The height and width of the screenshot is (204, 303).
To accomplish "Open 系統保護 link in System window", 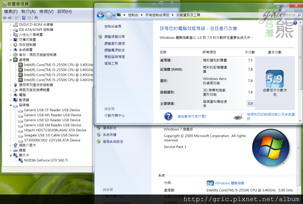I will [109, 135].
